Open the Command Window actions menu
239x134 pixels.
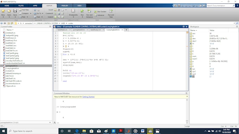coord(186,93)
